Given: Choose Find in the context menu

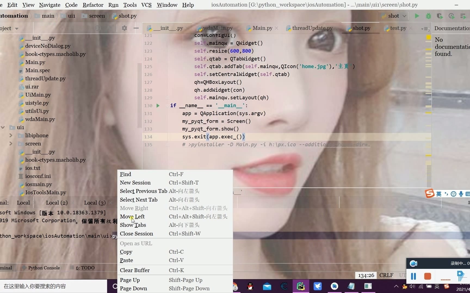Looking at the screenshot, I should pyautogui.click(x=175, y=174).
